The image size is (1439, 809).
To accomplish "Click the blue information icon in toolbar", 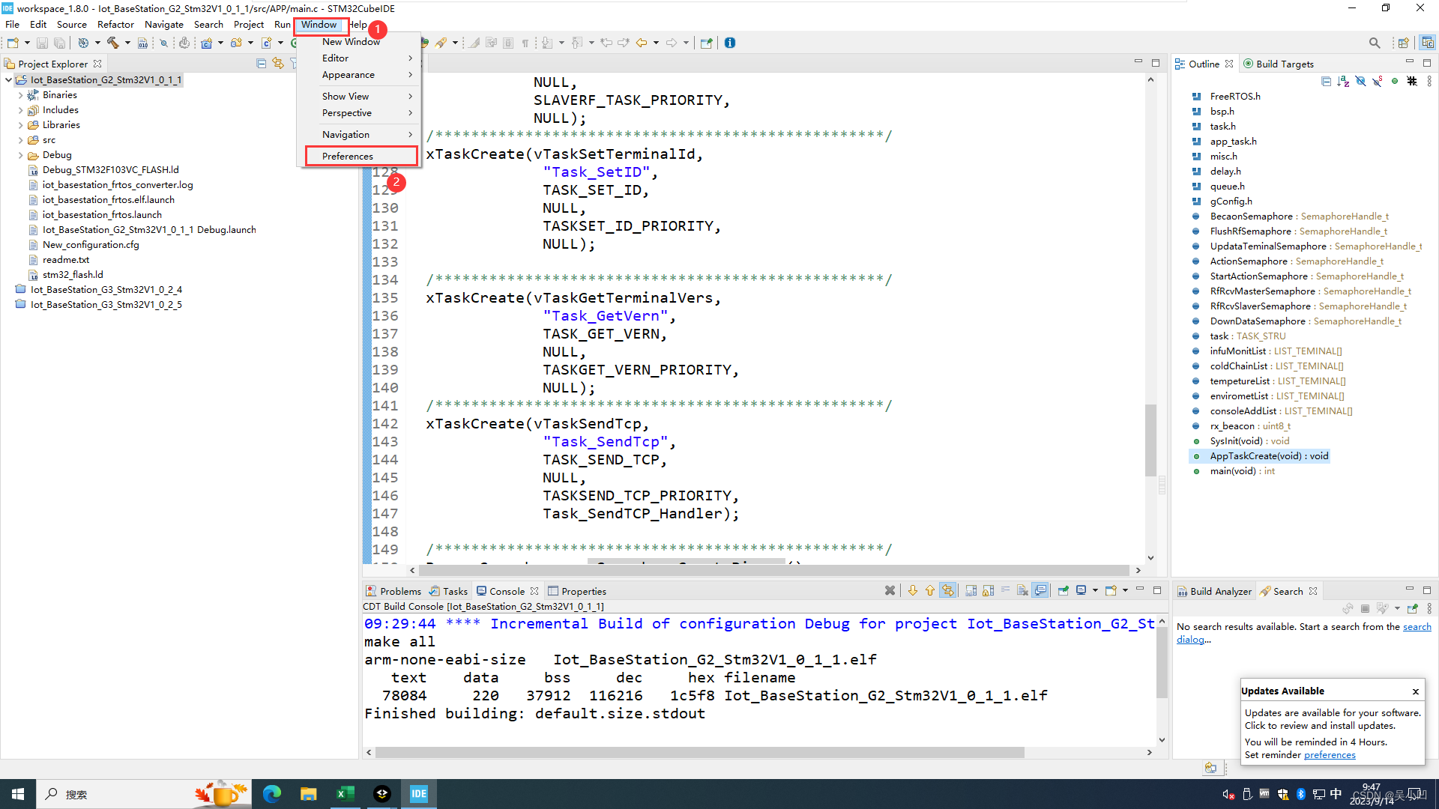I will pos(730,43).
